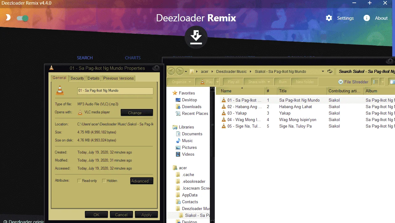Click Play all in Explorer toolbar
The image size is (395, 223).
233,82
